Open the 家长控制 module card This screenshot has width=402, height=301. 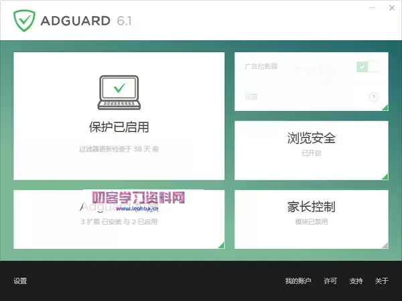[x=312, y=219]
